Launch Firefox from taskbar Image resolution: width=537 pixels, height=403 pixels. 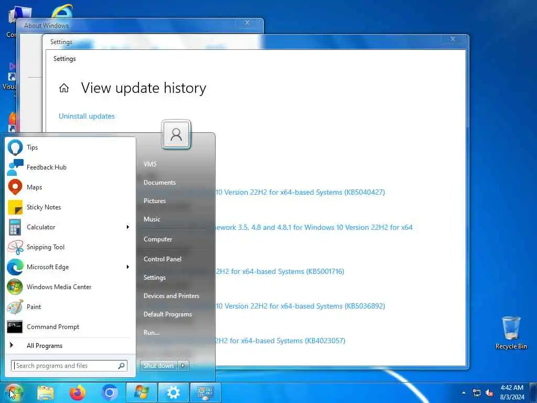pyautogui.click(x=78, y=393)
